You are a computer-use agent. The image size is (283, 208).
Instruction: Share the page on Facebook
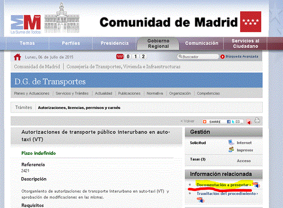tap(228, 122)
